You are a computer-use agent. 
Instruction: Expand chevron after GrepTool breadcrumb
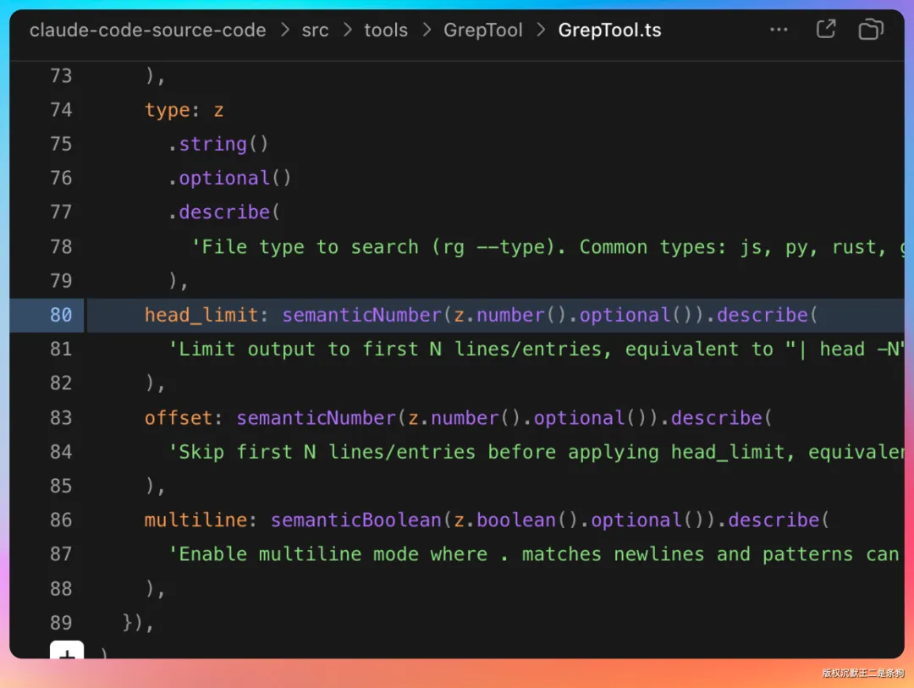tap(540, 30)
